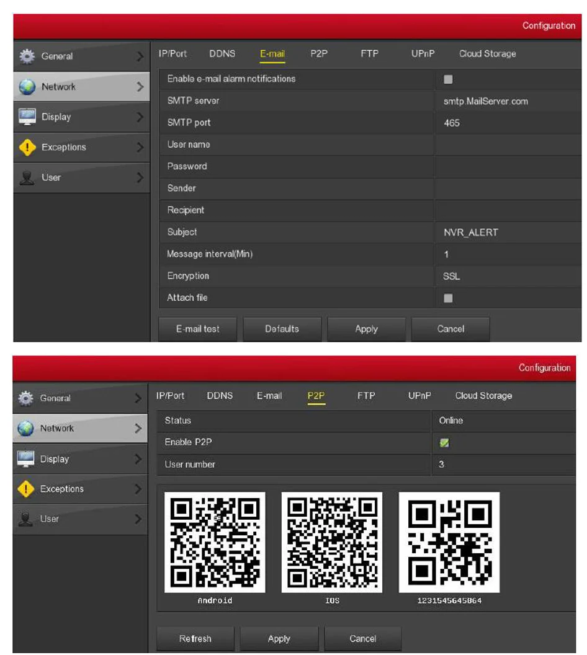Open DDNS tab in the E-mail window

pyautogui.click(x=222, y=53)
